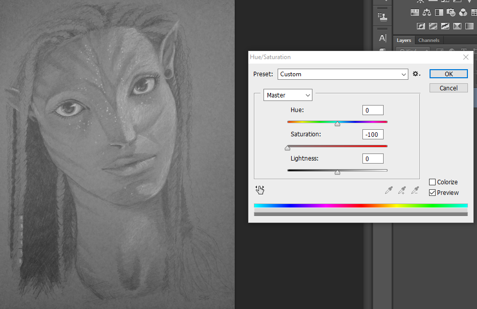This screenshot has width=477, height=309.
Task: Select the plain Eyedropper tool in dialog
Action: point(389,190)
